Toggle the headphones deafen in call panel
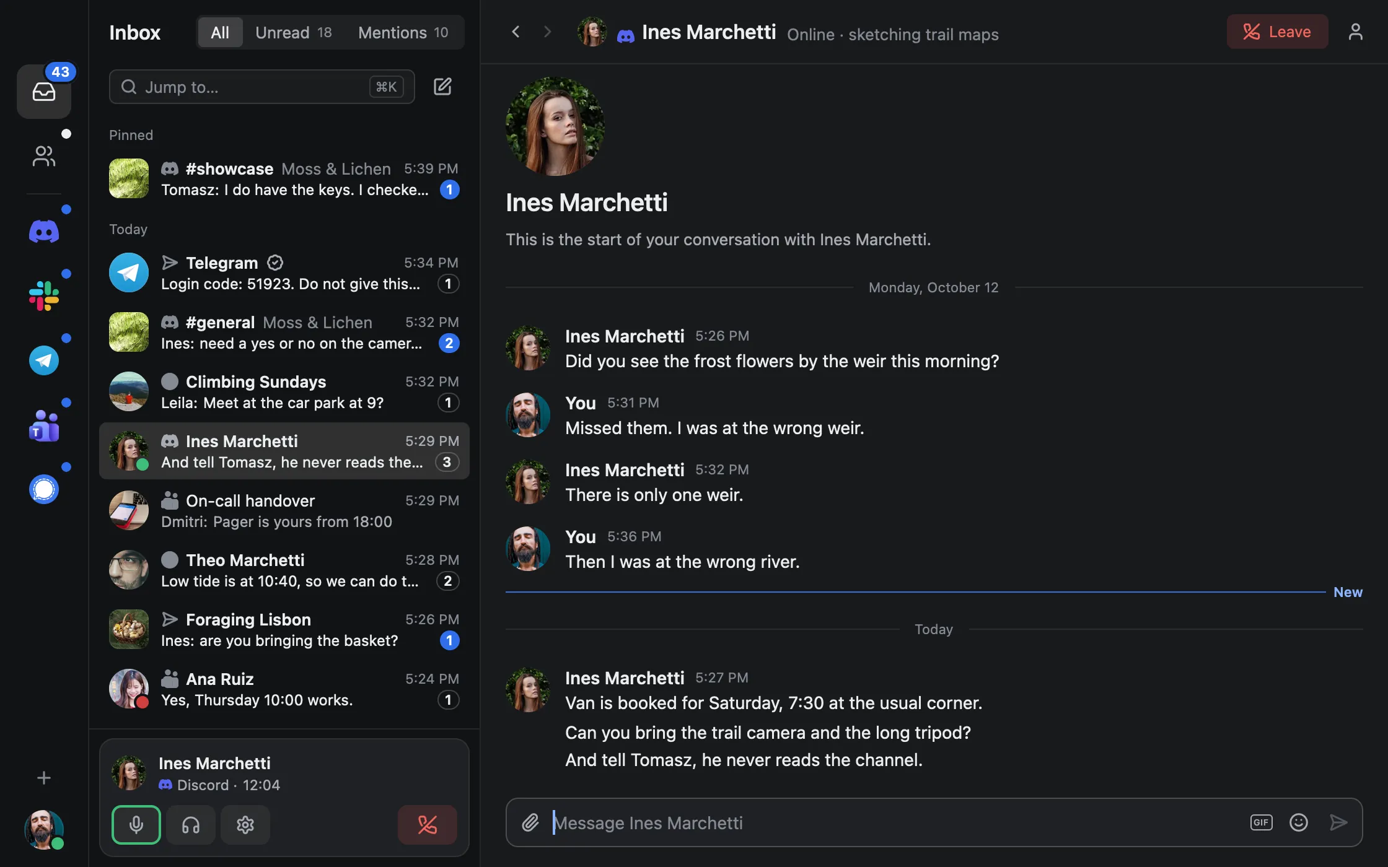 click(x=191, y=825)
